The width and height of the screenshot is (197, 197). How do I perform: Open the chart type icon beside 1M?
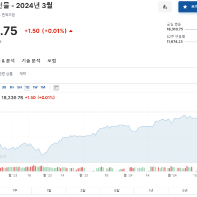click(x=56, y=87)
